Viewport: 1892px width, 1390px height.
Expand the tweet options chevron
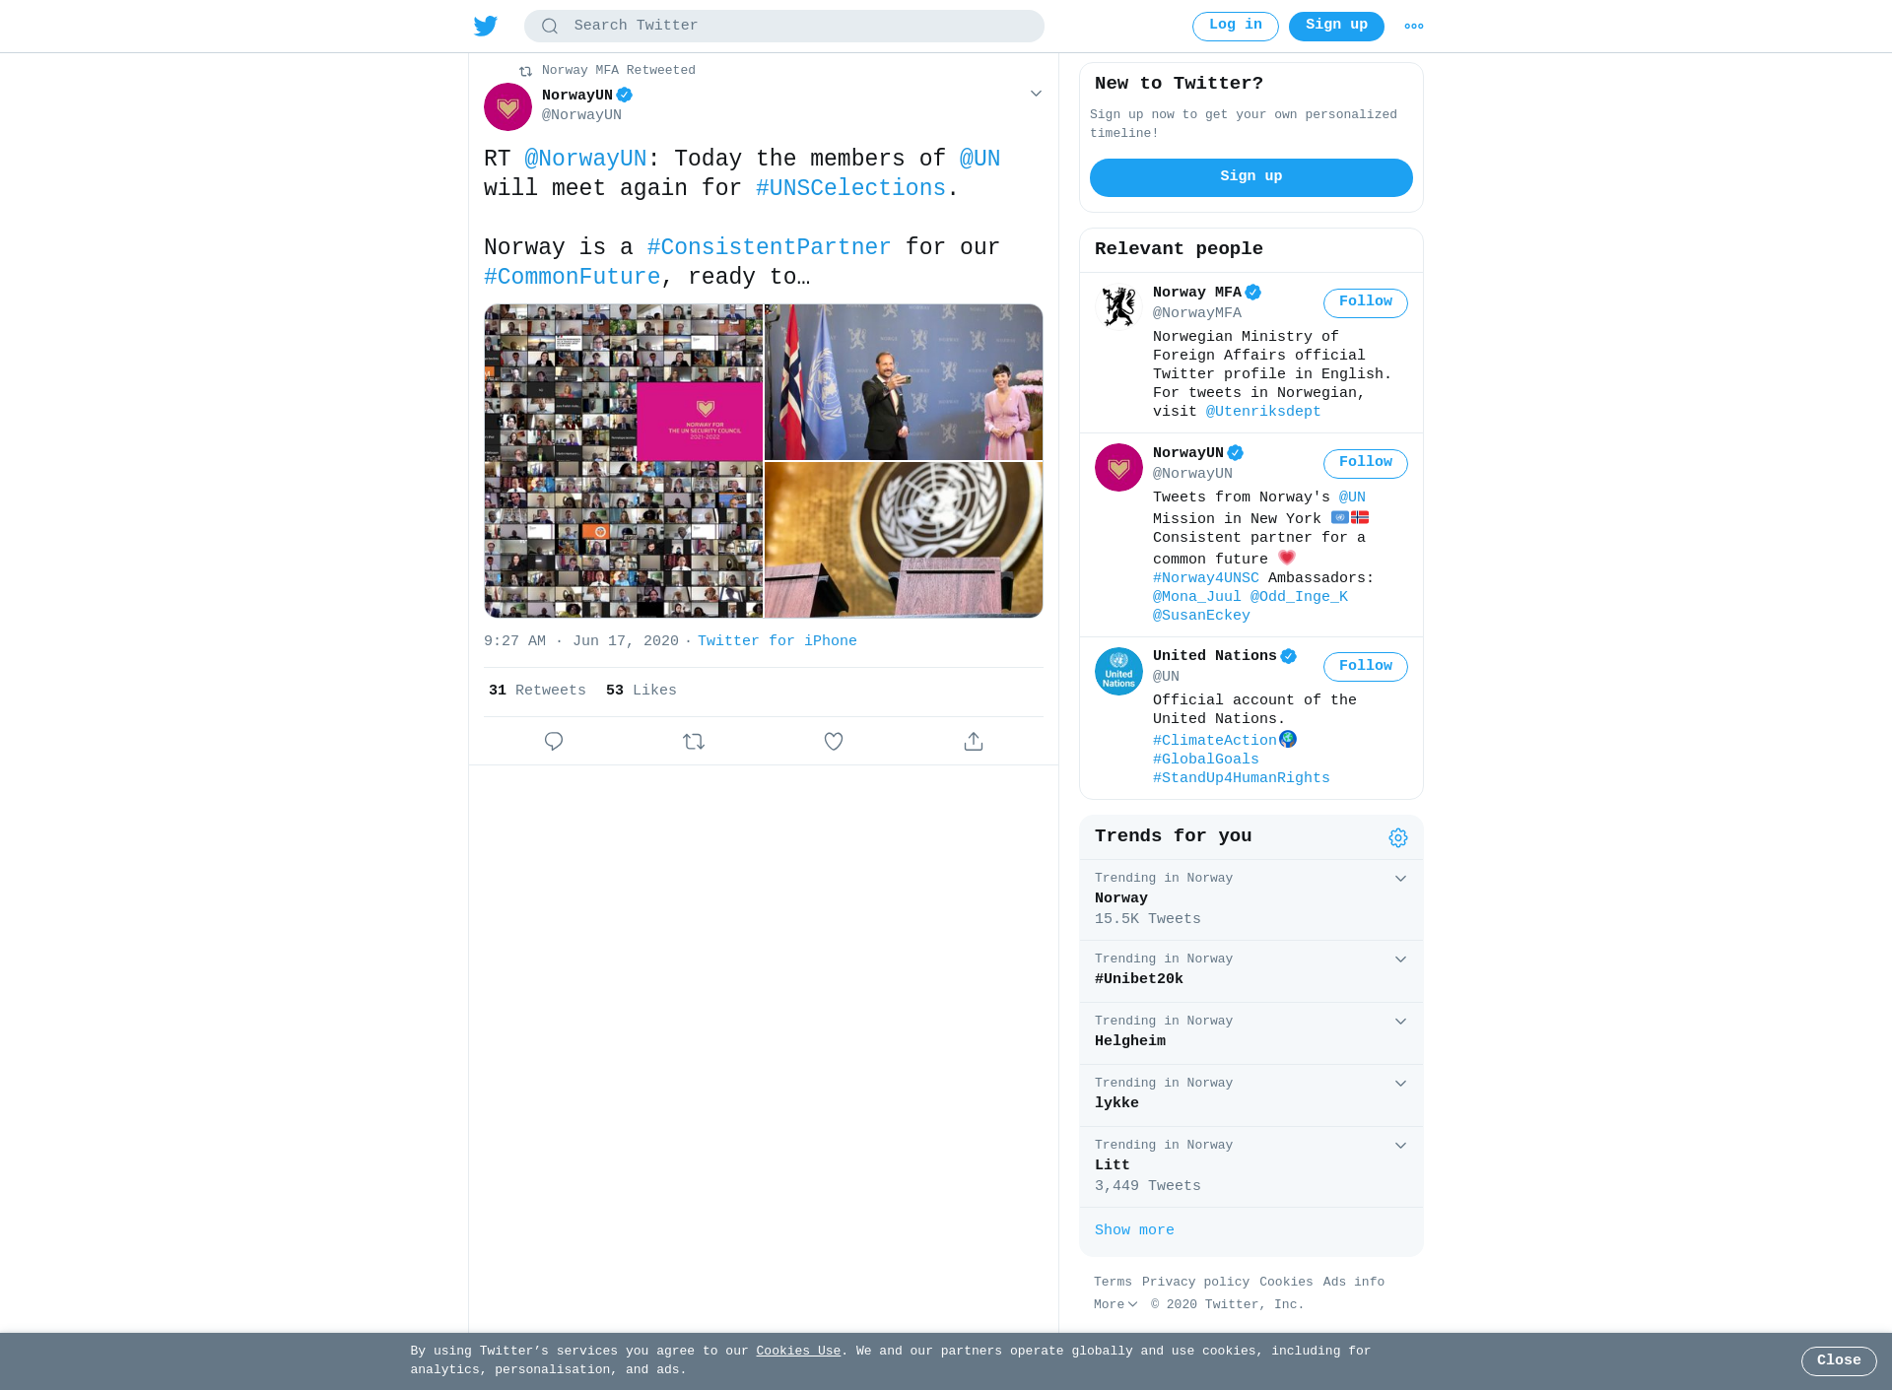pyautogui.click(x=1036, y=94)
